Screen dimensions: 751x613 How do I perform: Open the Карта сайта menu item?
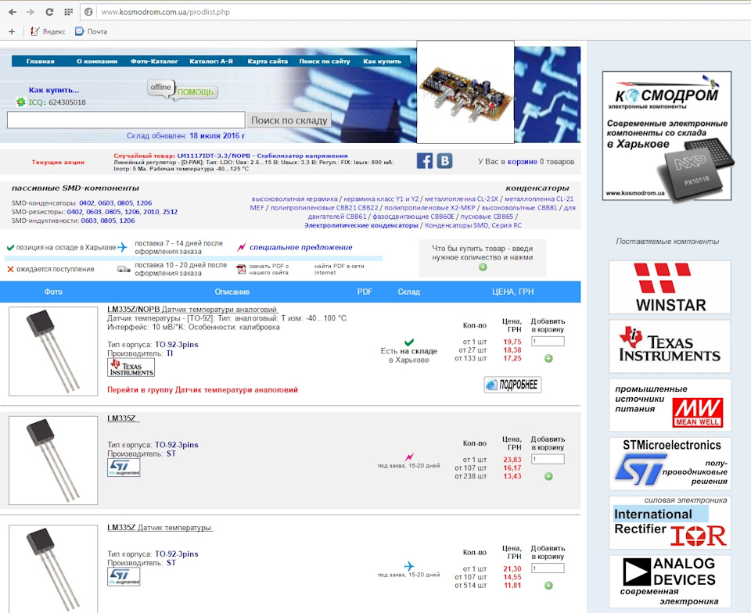point(268,61)
